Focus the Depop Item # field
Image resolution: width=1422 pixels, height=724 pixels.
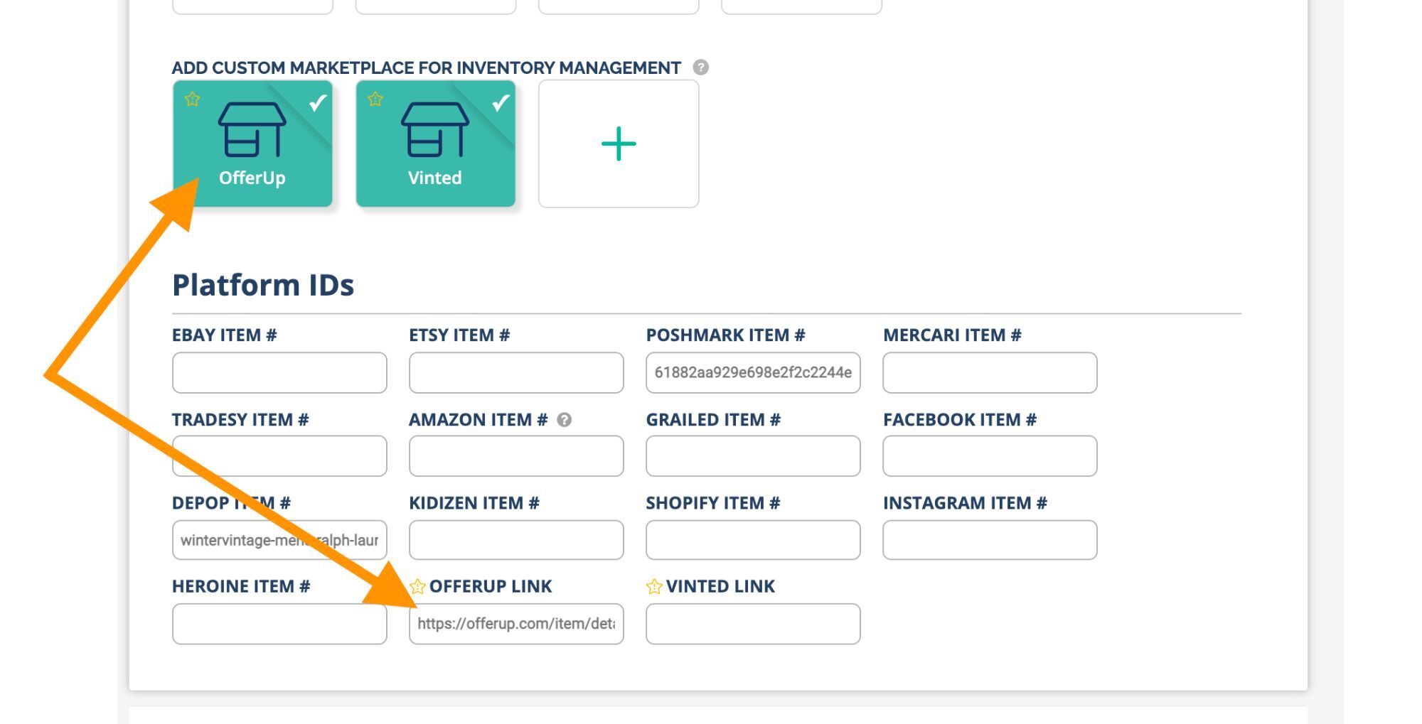(x=279, y=540)
